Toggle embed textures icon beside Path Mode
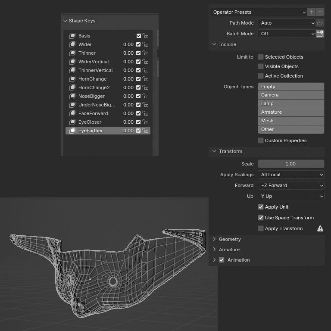This screenshot has width=331, height=331. pyautogui.click(x=320, y=23)
